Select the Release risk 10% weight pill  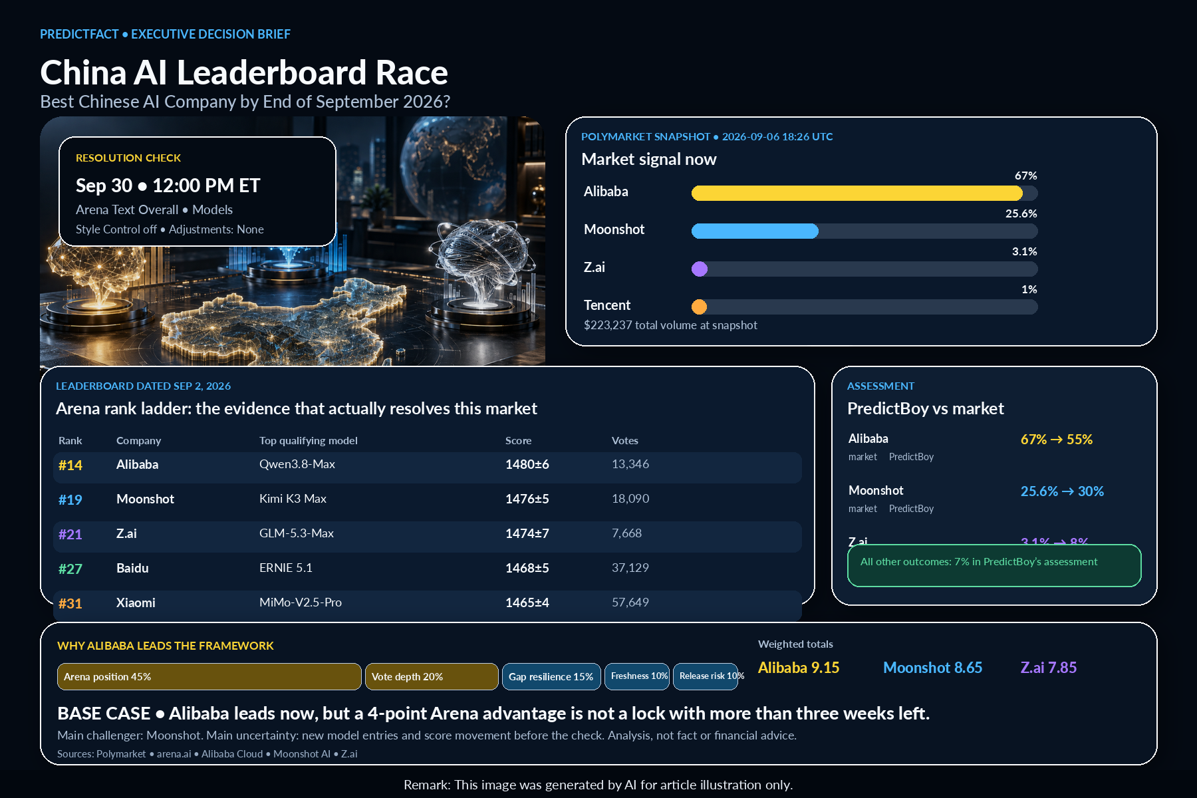coord(706,676)
